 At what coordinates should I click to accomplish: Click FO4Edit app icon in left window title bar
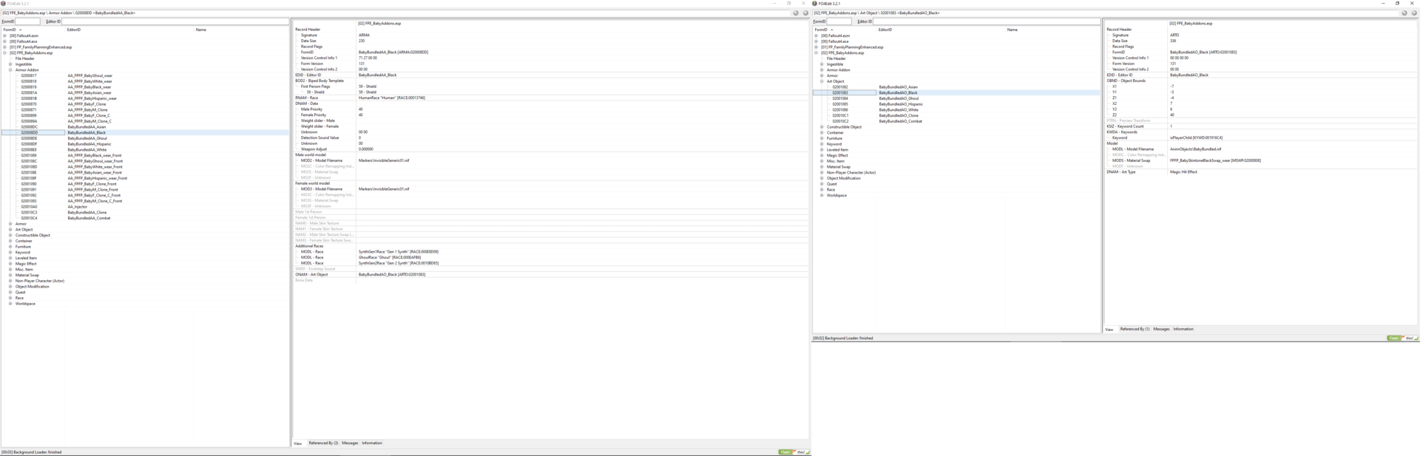click(4, 4)
